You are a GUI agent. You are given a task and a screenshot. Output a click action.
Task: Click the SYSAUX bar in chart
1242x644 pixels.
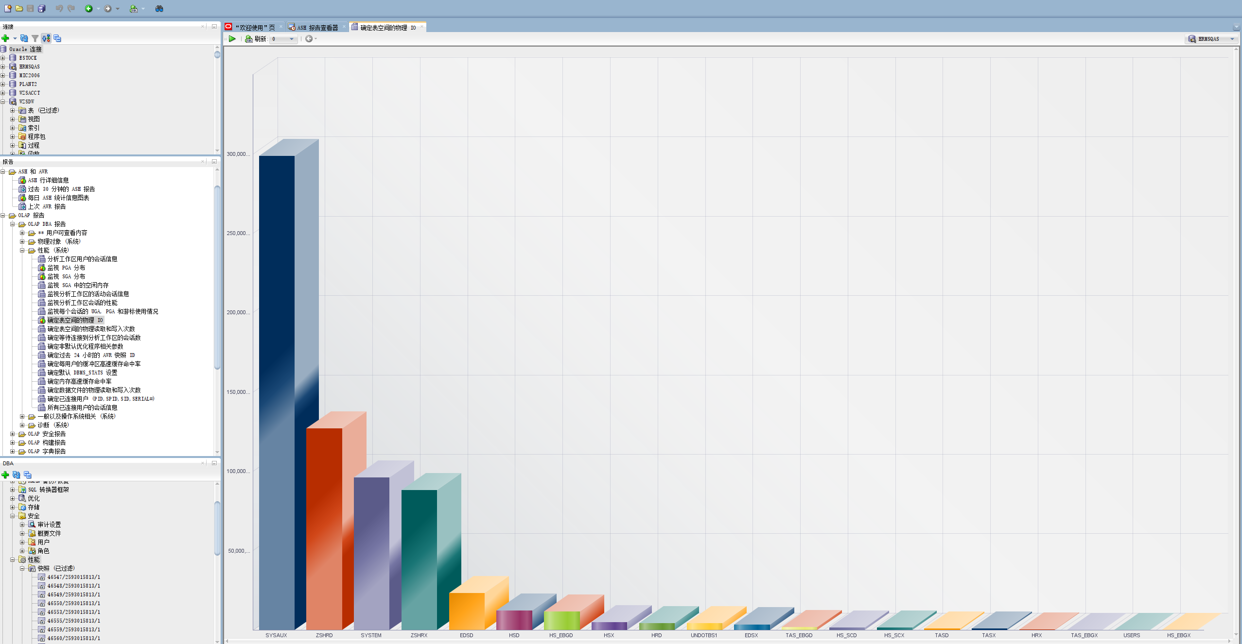click(277, 389)
